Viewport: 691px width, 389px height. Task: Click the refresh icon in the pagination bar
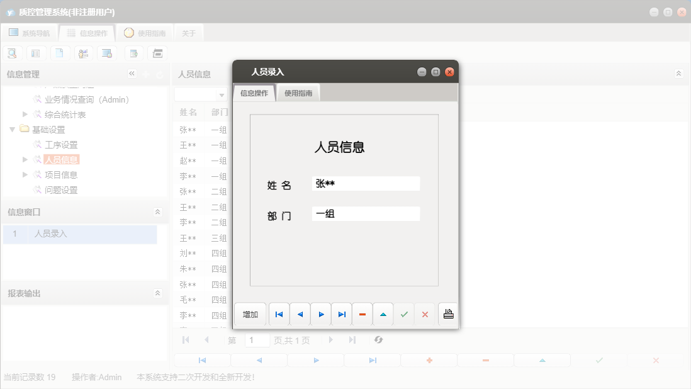[x=378, y=340]
